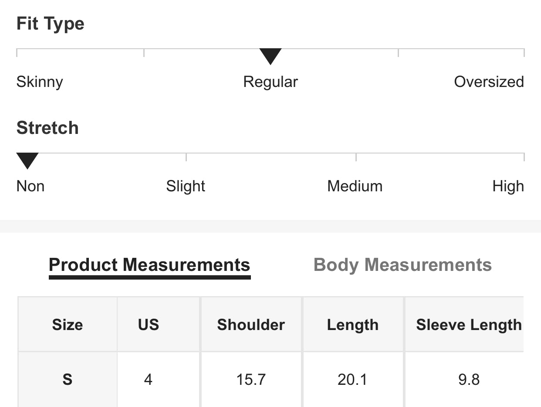Click the Oversized fit label
This screenshot has width=541, height=407.
coord(489,82)
